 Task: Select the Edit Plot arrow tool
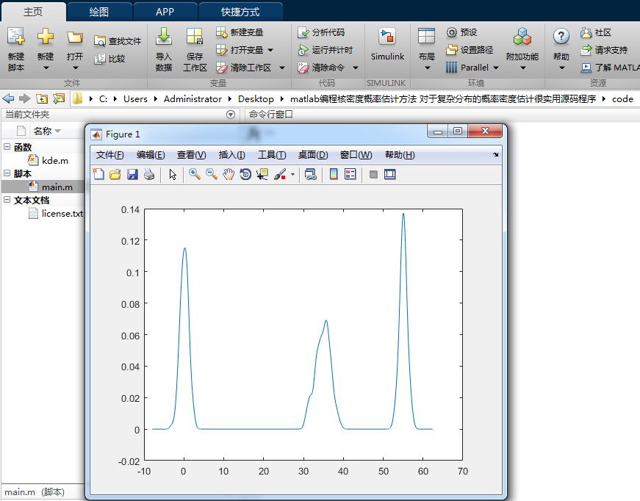click(173, 175)
